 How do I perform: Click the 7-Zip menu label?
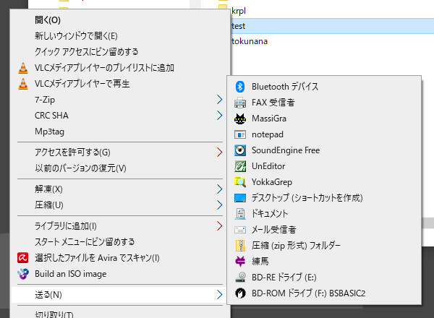tap(45, 100)
